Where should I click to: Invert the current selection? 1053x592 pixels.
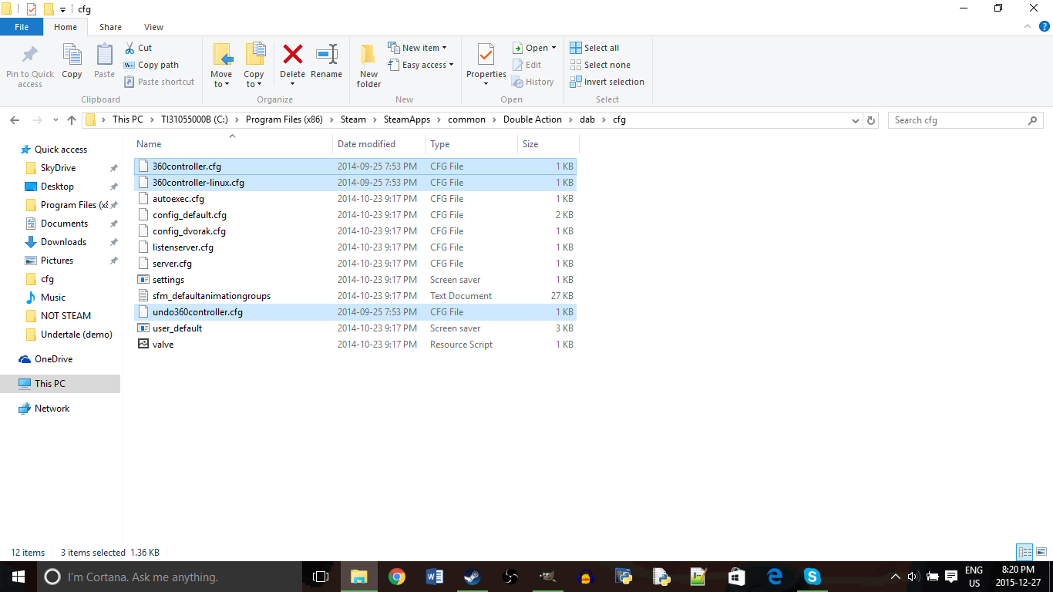(607, 82)
